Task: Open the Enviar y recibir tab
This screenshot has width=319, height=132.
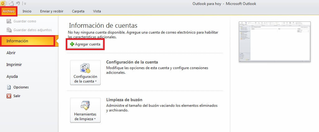Action: [52, 11]
